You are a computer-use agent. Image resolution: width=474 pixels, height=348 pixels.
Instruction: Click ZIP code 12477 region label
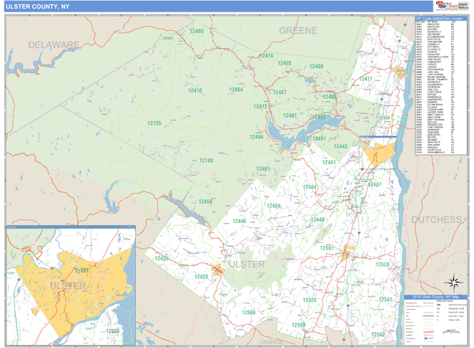367,79
